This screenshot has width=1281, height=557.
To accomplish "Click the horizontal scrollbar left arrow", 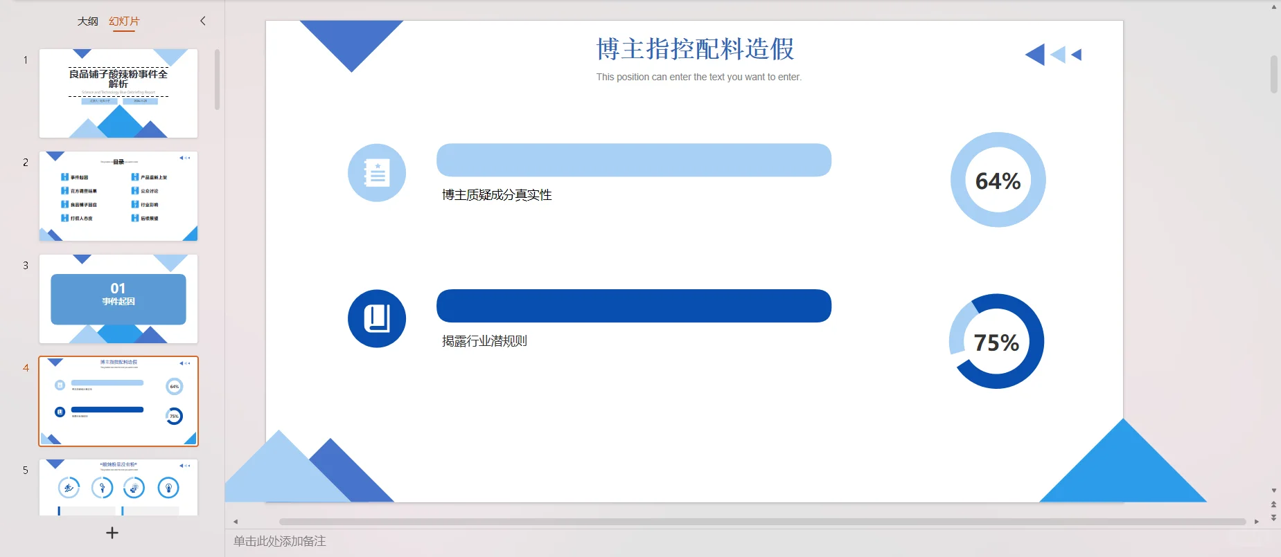I will click(x=236, y=522).
